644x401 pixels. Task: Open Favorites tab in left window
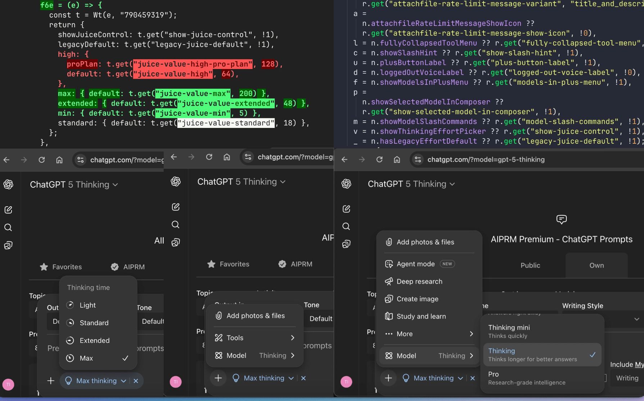coord(61,267)
